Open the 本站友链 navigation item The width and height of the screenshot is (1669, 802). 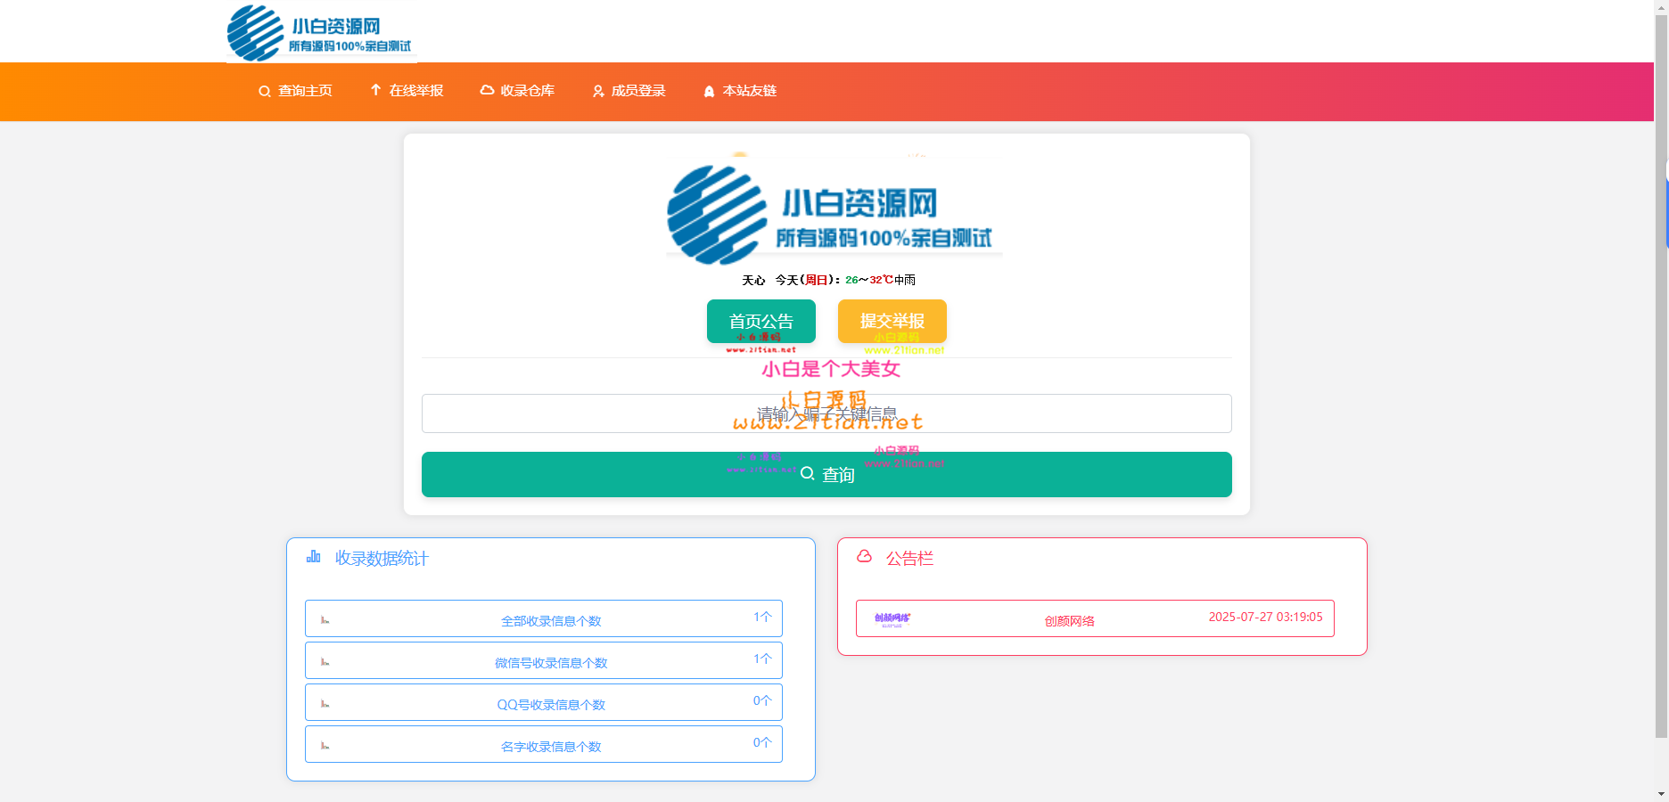[740, 91]
